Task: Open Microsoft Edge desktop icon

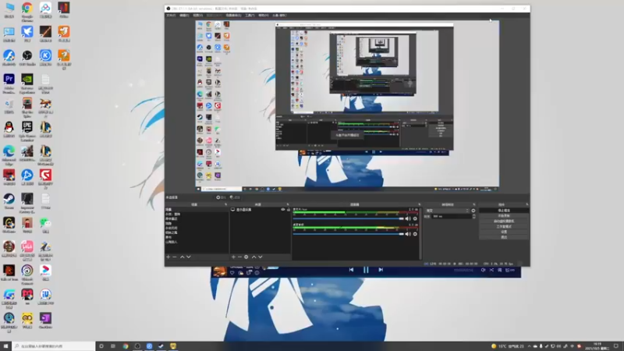Action: (x=9, y=155)
